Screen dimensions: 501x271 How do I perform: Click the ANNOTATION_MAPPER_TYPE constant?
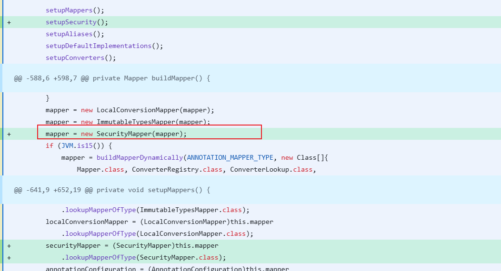[x=230, y=157]
